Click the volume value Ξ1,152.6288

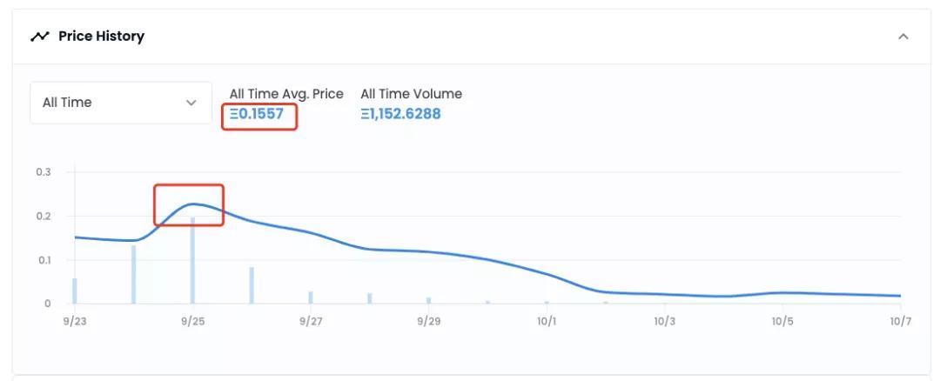(400, 114)
